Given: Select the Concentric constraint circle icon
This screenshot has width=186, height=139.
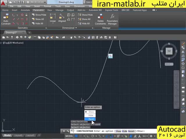Looking at the screenshot, I should (22, 15).
